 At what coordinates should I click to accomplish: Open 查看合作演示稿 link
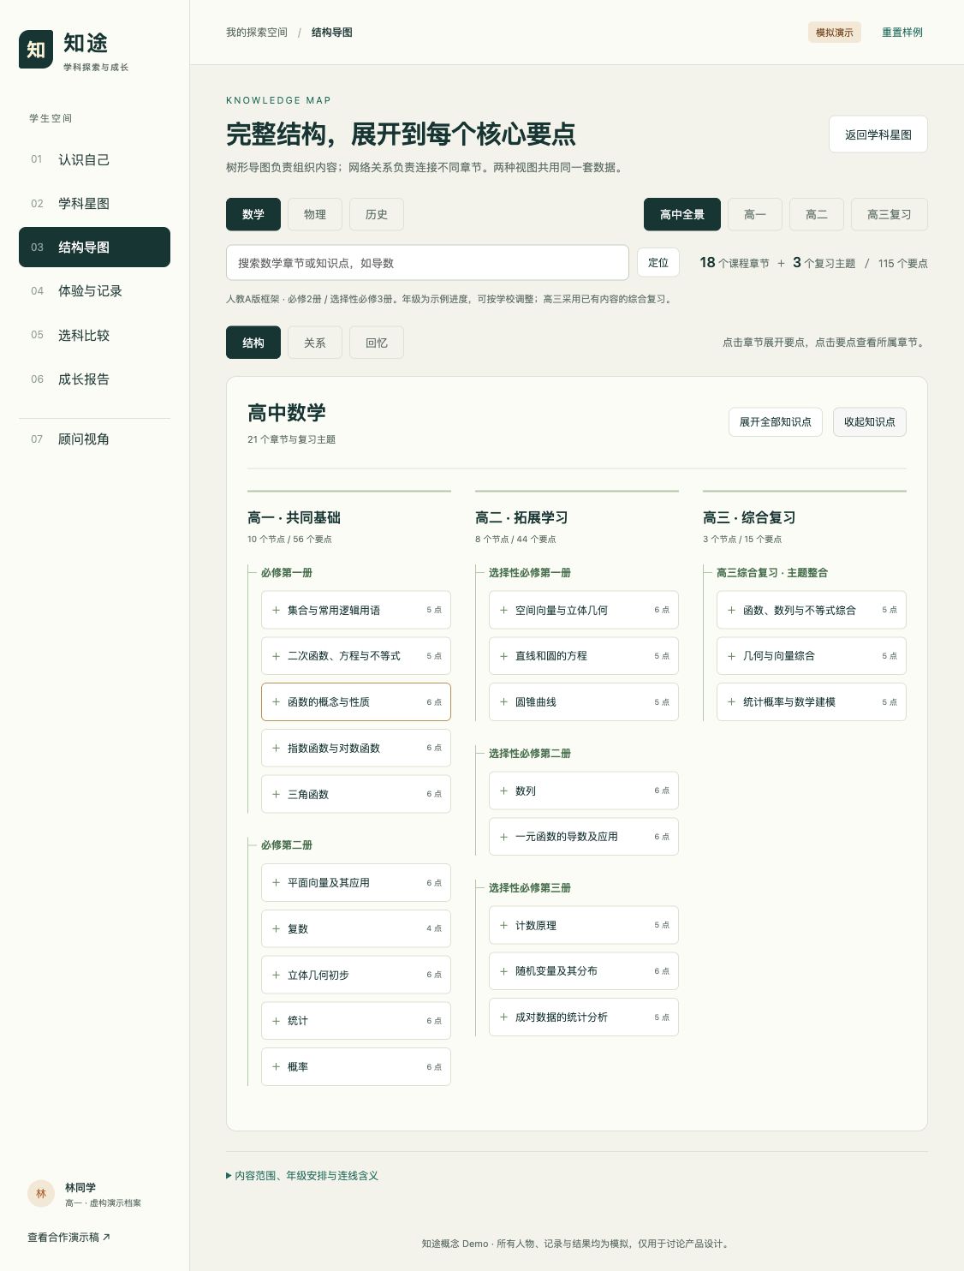point(68,1237)
